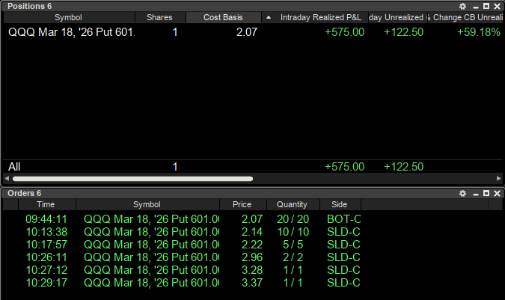The image size is (505, 300).
Task: Click quantity 5 / 5 cell
Action: click(x=293, y=245)
